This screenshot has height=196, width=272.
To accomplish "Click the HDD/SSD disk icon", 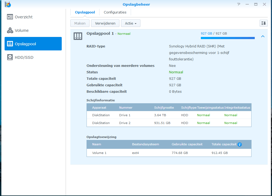I will [10, 57].
